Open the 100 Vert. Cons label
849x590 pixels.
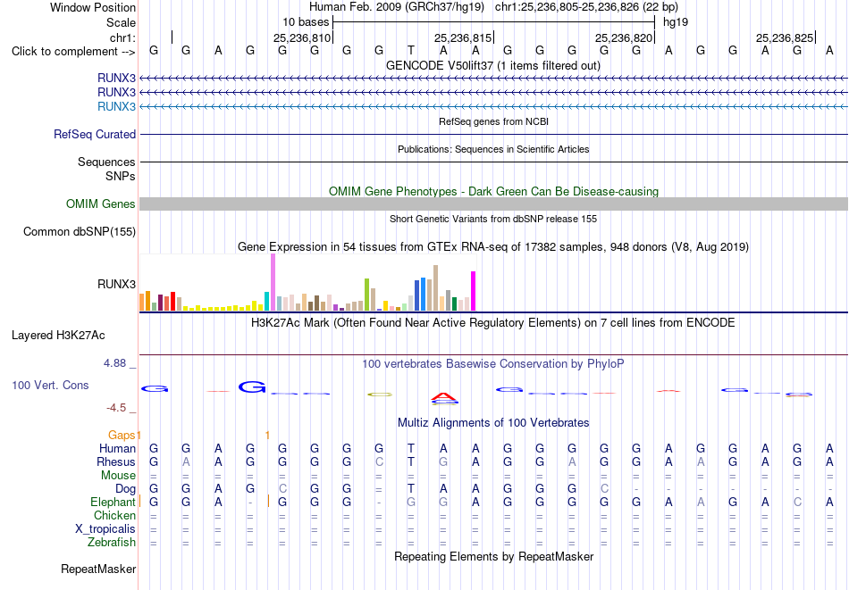tap(50, 385)
